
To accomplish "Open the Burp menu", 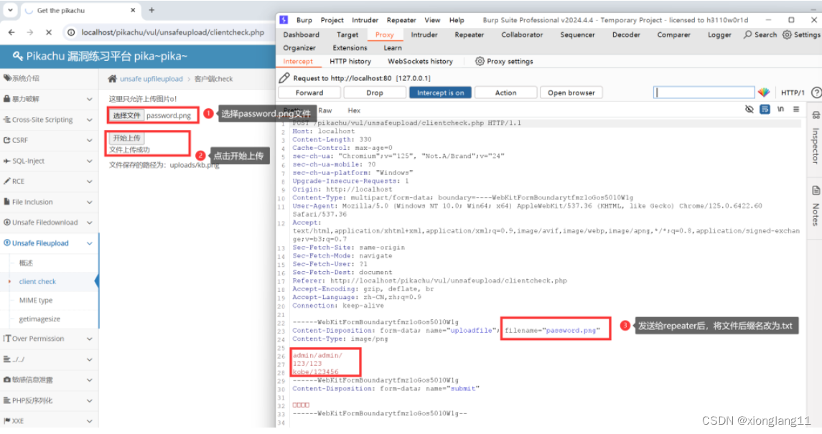I will (x=304, y=20).
